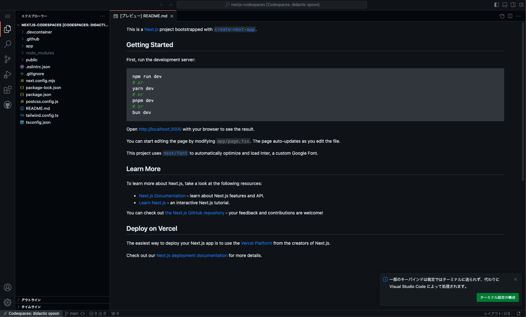Click the terminal settings configure button
This screenshot has height=317, width=526.
point(498,297)
